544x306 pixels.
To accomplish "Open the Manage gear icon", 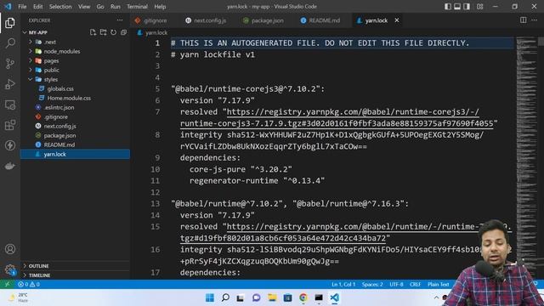I will pos(10,269).
